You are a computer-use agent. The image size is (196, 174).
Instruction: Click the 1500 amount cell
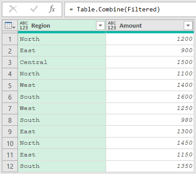point(150,62)
